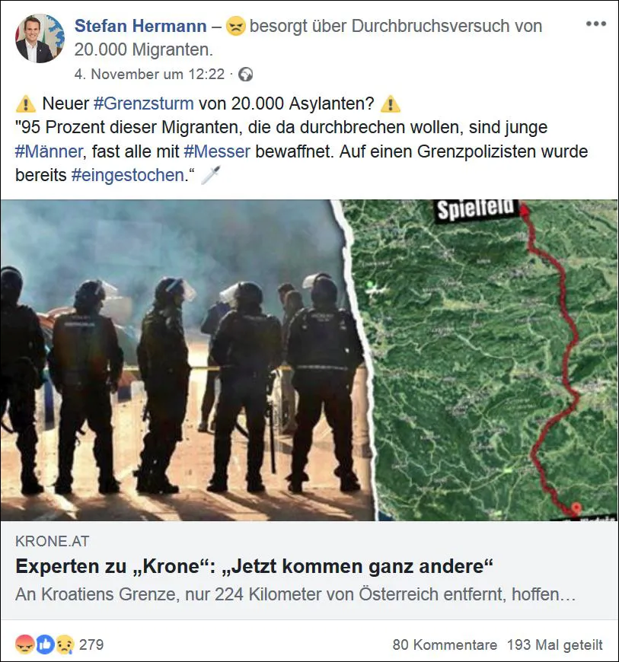The height and width of the screenshot is (662, 619).
Task: Click the #Grenzsturm hashtag
Action: coord(144,103)
